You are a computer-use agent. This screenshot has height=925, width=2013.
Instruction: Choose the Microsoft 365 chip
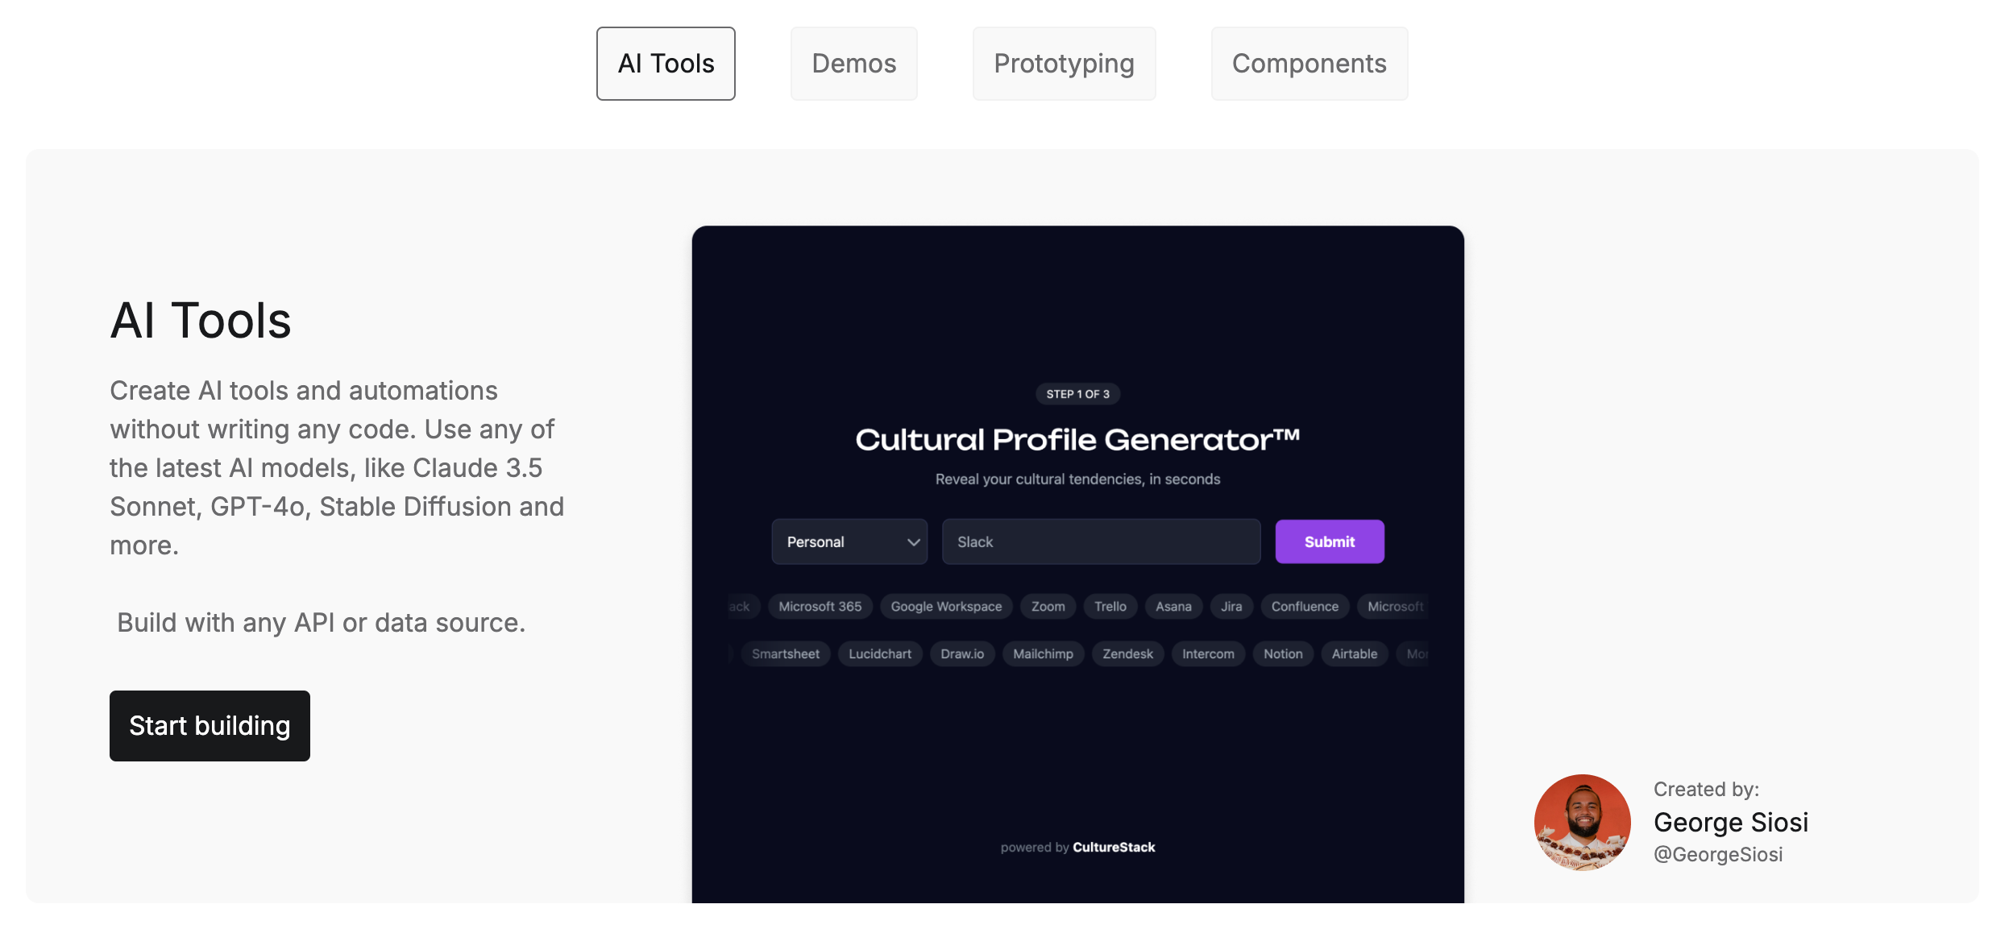click(820, 607)
